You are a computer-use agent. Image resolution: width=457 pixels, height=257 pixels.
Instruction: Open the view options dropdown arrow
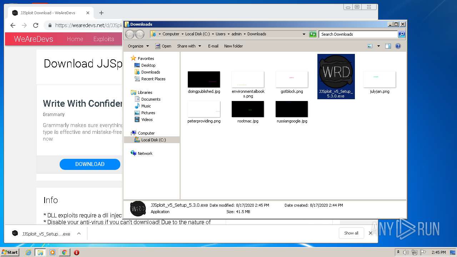[378, 46]
